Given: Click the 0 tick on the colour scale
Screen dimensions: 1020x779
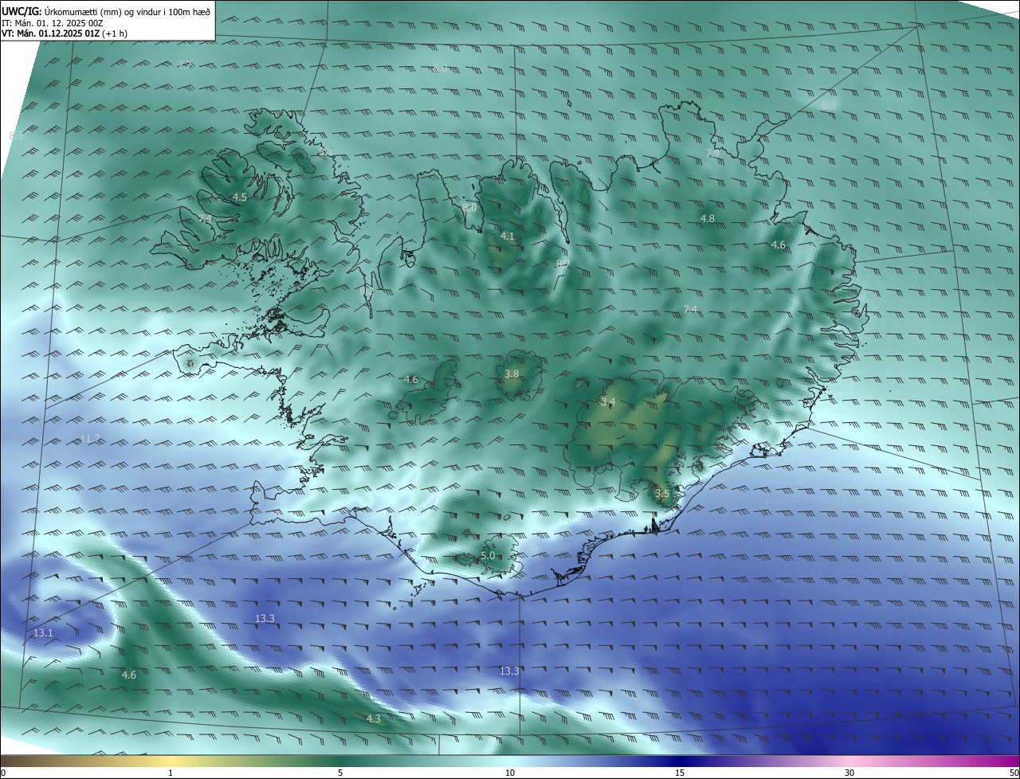Looking at the screenshot, I should coord(3,773).
